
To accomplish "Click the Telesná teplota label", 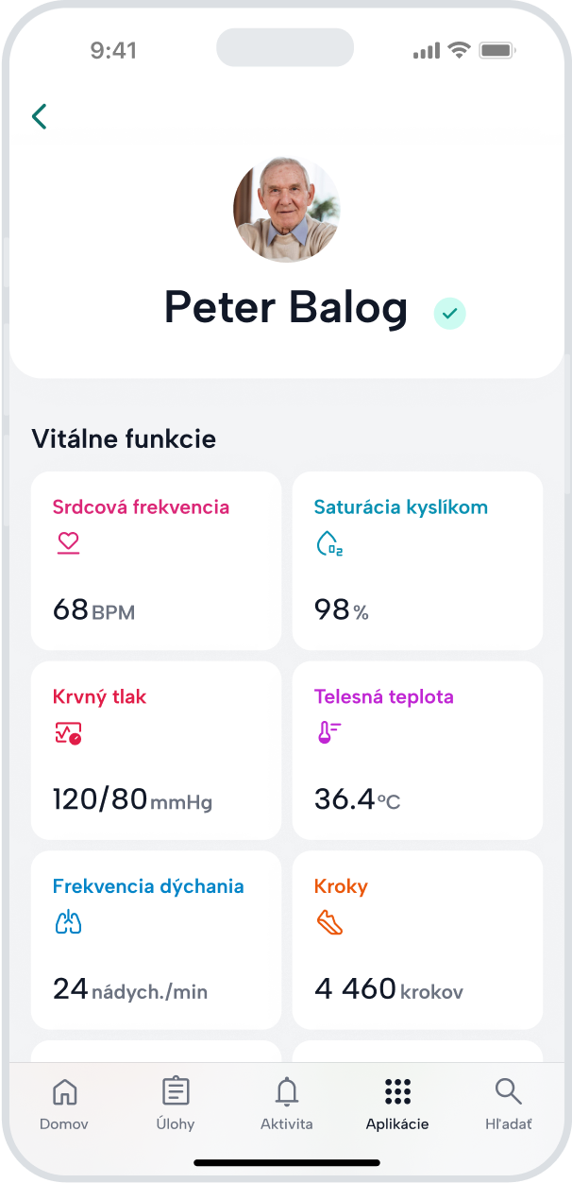I will pos(384,697).
